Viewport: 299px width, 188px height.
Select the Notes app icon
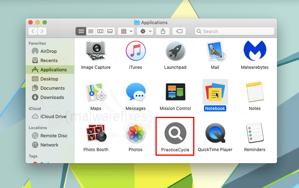coord(255,92)
